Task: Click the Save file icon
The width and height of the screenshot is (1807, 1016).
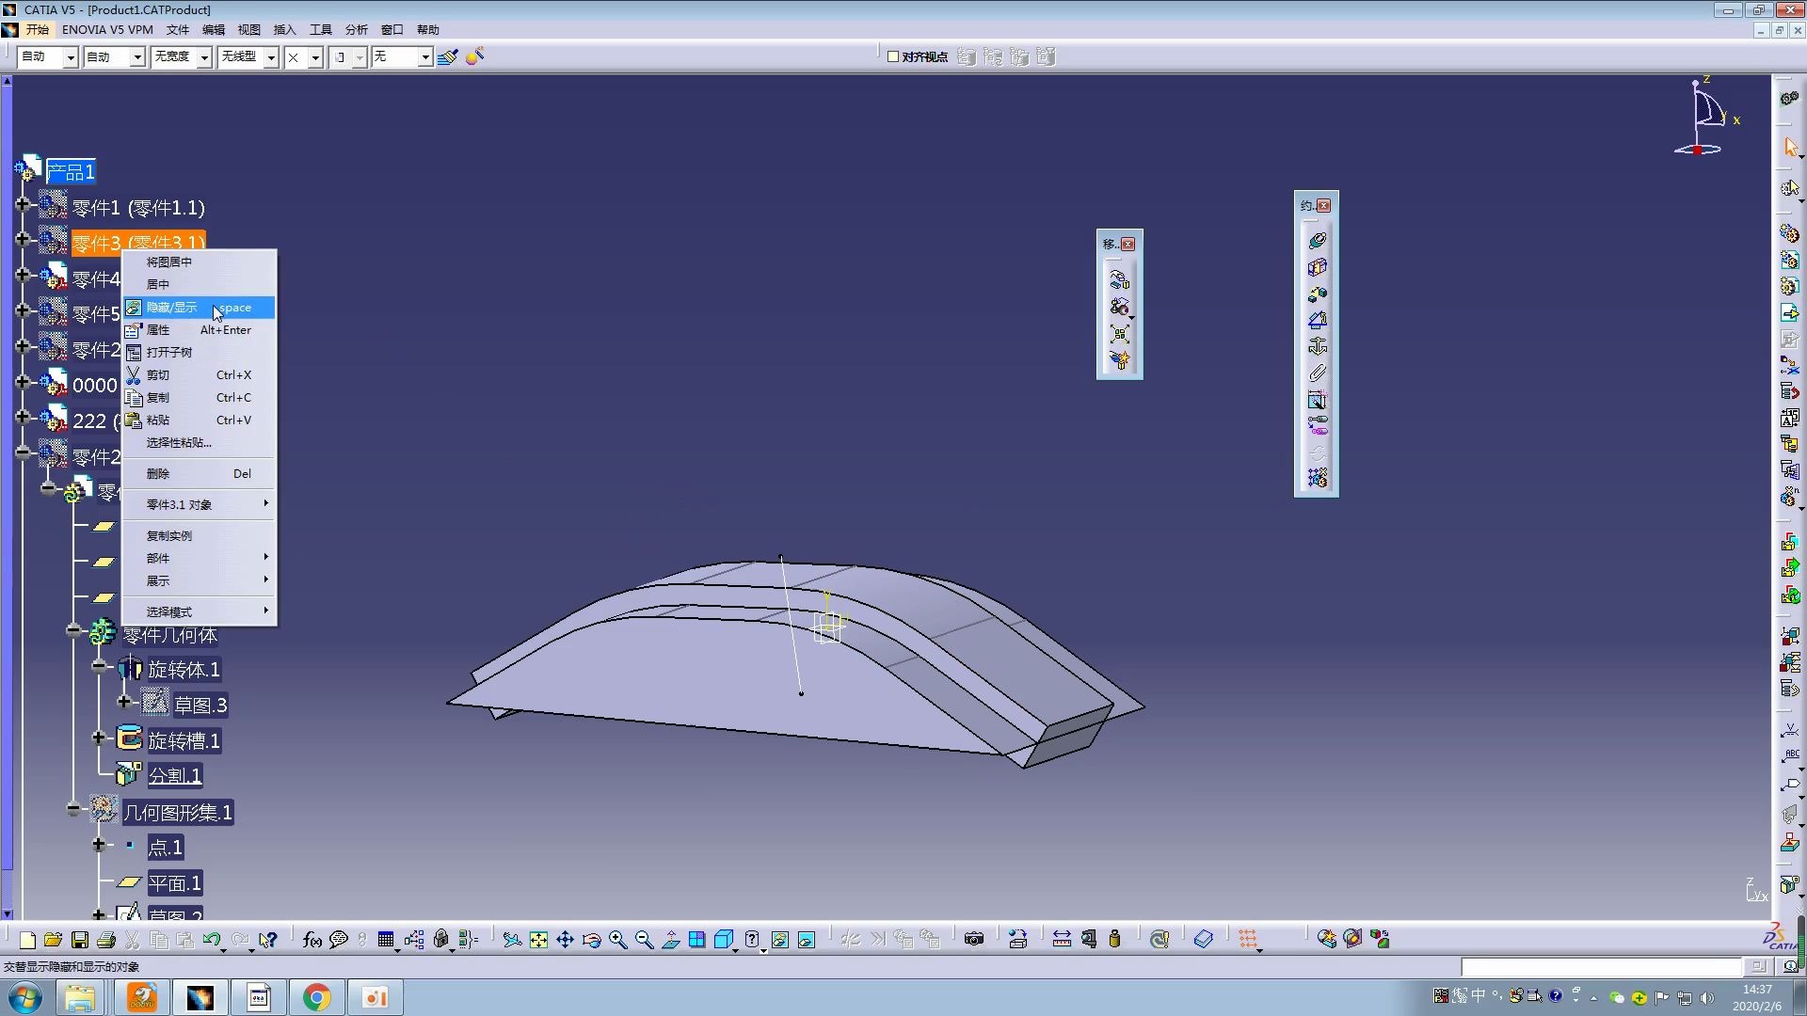Action: (80, 939)
